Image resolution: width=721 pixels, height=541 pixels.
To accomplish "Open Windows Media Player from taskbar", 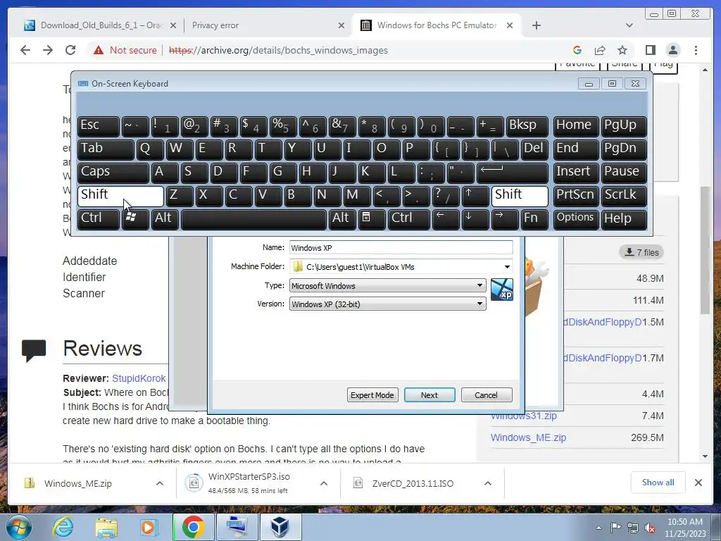I will pyautogui.click(x=149, y=527).
